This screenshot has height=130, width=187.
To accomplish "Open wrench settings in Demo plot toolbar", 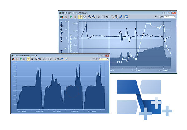I will (x=61, y=59).
